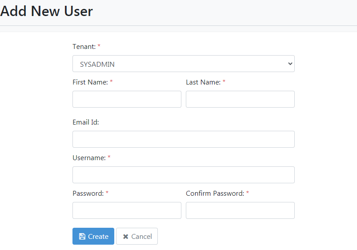This screenshot has width=357, height=250.
Task: Click the Create button text
Action: point(98,237)
